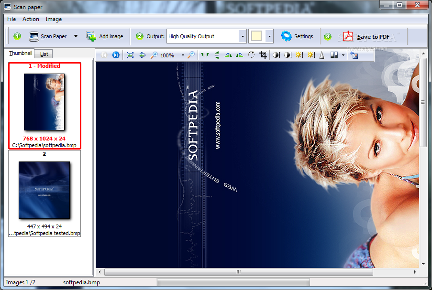Decrease image brightness
The image size is (432, 290).
(x=311, y=55)
